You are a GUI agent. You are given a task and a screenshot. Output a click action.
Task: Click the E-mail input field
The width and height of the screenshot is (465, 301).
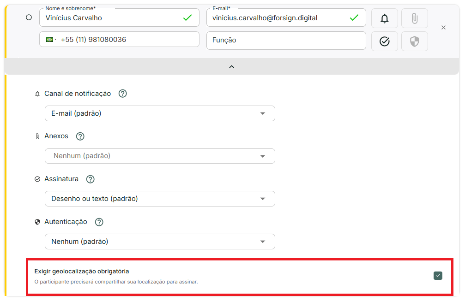click(x=277, y=18)
